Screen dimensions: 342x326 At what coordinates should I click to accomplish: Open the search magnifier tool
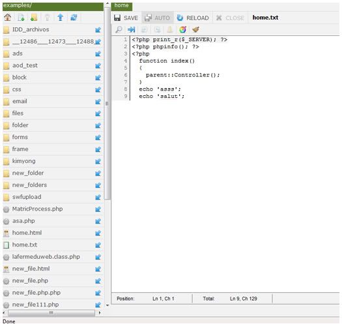pyautogui.click(x=119, y=29)
